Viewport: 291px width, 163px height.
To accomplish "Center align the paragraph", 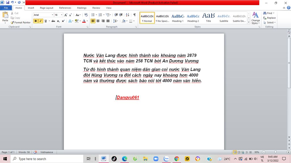I will tap(98, 21).
